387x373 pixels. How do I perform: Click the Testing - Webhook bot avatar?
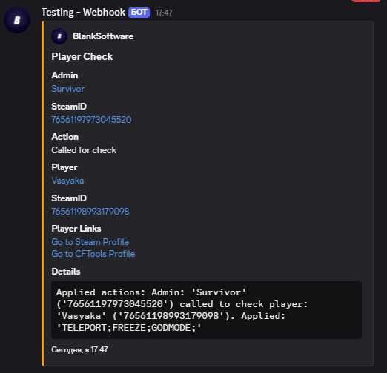pos(17,20)
